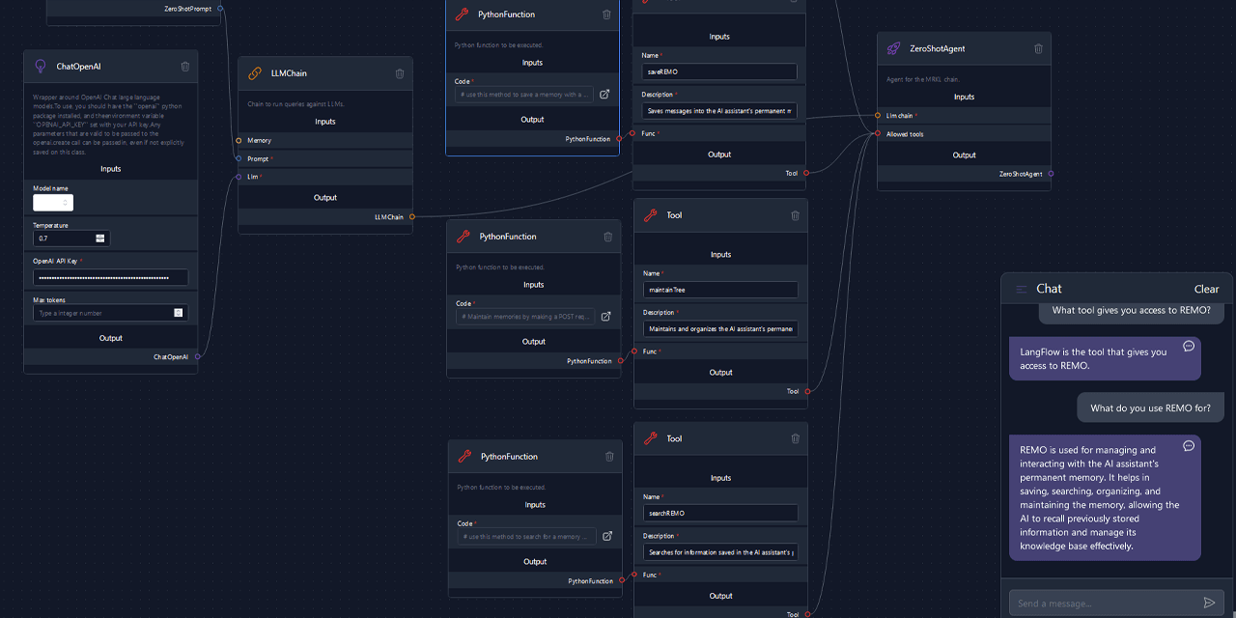Open code editor for the saveREMO PythonFunction
The image size is (1236, 618).
click(x=605, y=94)
